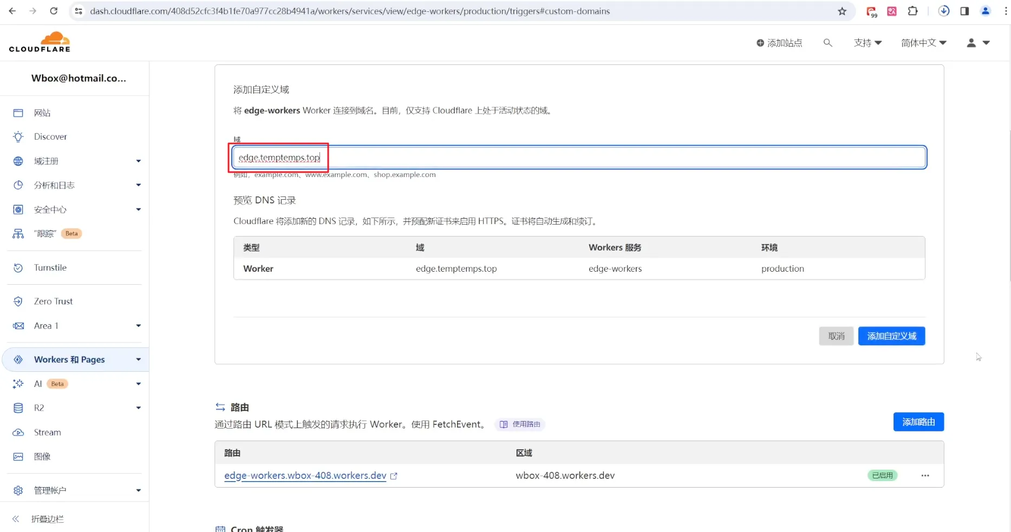This screenshot has height=532, width=1011.
Task: Click the Turnstile icon
Action: (18, 268)
